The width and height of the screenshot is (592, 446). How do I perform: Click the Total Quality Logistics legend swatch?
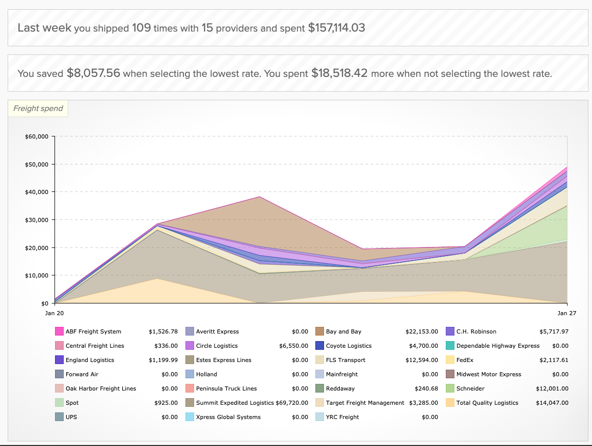[450, 403]
